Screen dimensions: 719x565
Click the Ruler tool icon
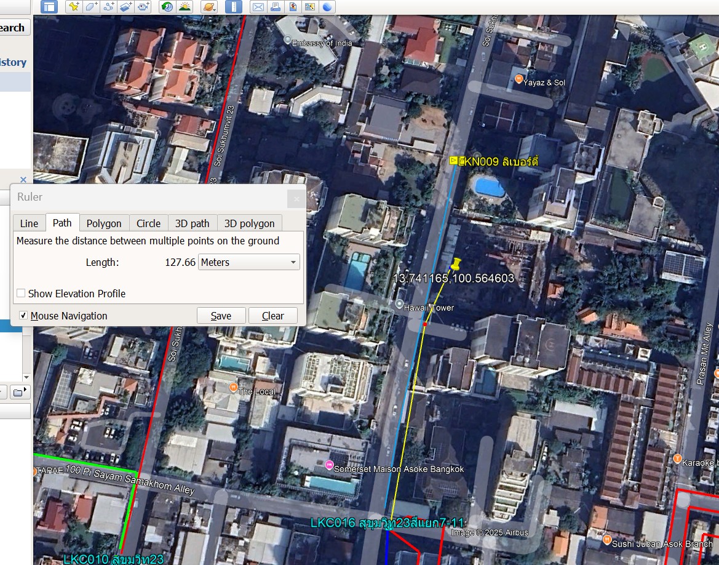point(233,7)
